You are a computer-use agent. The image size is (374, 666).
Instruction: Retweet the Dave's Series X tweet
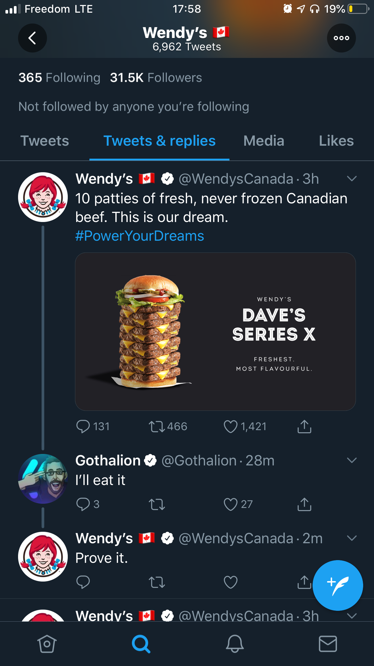click(x=157, y=427)
